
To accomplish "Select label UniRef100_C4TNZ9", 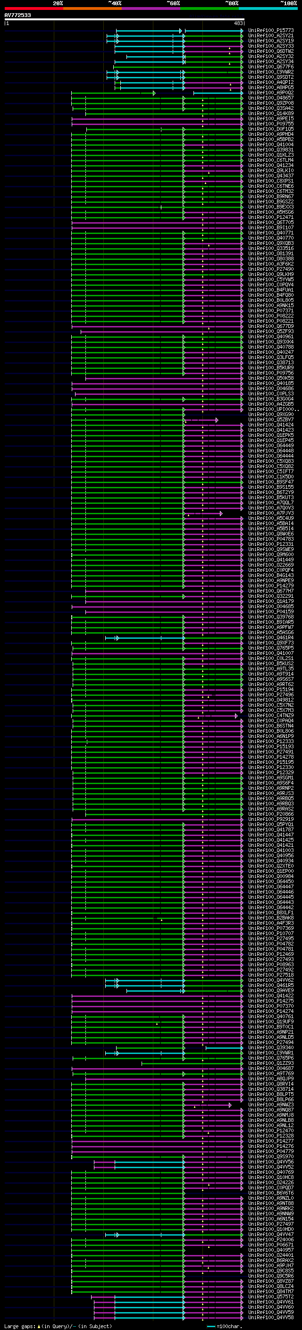I will pos(270,716).
